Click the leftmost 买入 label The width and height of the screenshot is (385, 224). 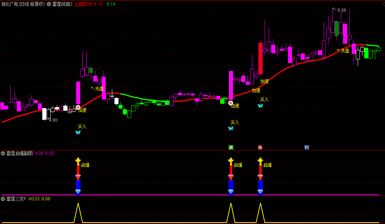[x=82, y=127]
